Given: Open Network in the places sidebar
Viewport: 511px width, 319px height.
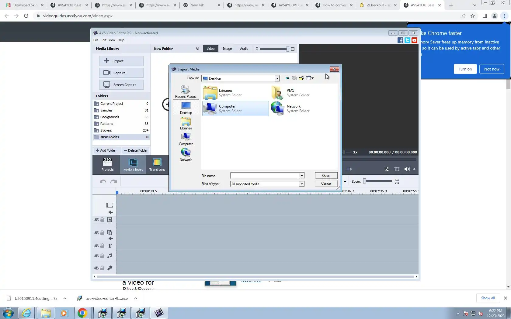Looking at the screenshot, I should click(186, 155).
